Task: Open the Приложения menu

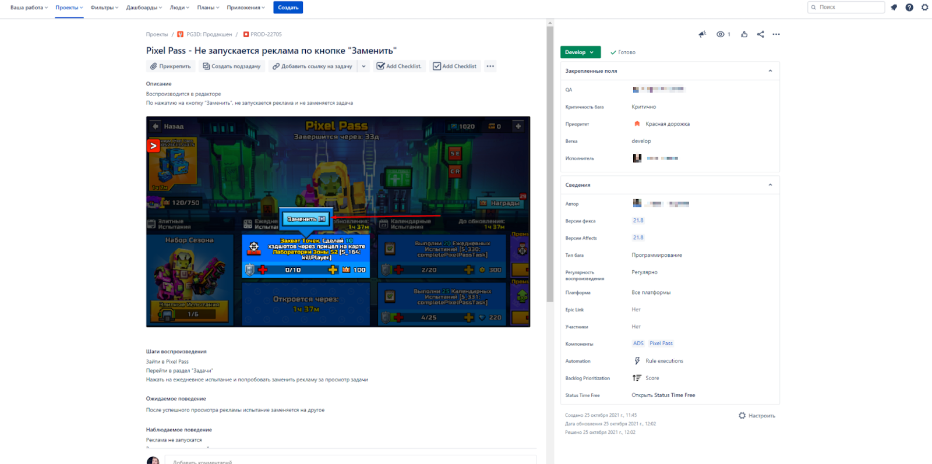Action: pyautogui.click(x=246, y=8)
